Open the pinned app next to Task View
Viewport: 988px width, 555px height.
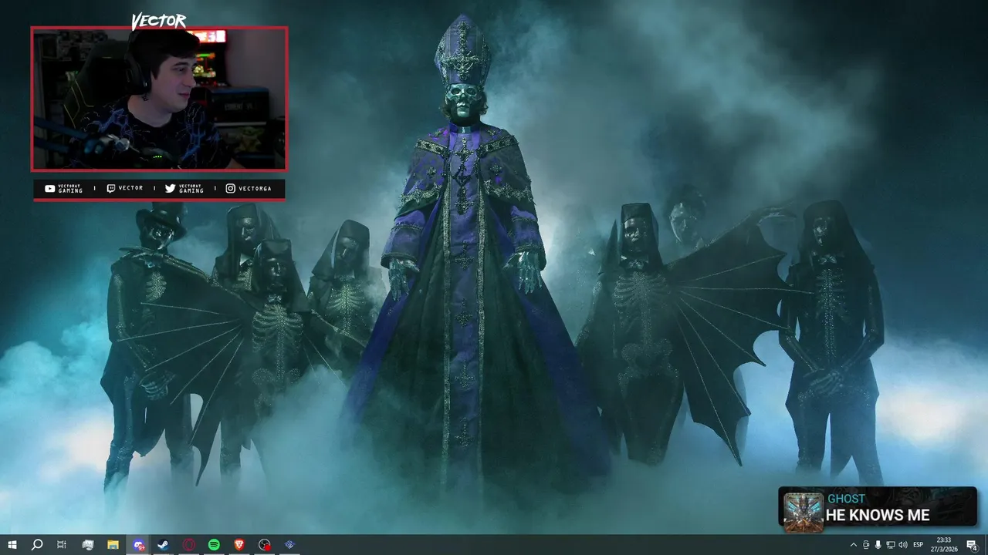pyautogui.click(x=87, y=545)
